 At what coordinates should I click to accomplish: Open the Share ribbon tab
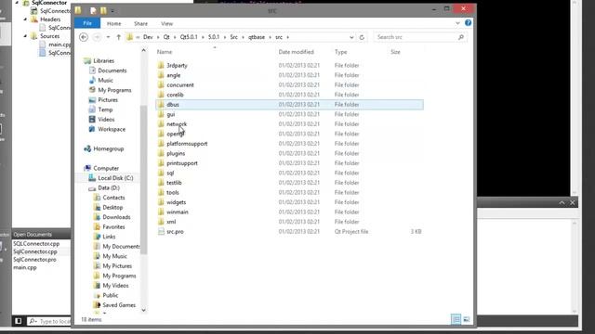140,23
